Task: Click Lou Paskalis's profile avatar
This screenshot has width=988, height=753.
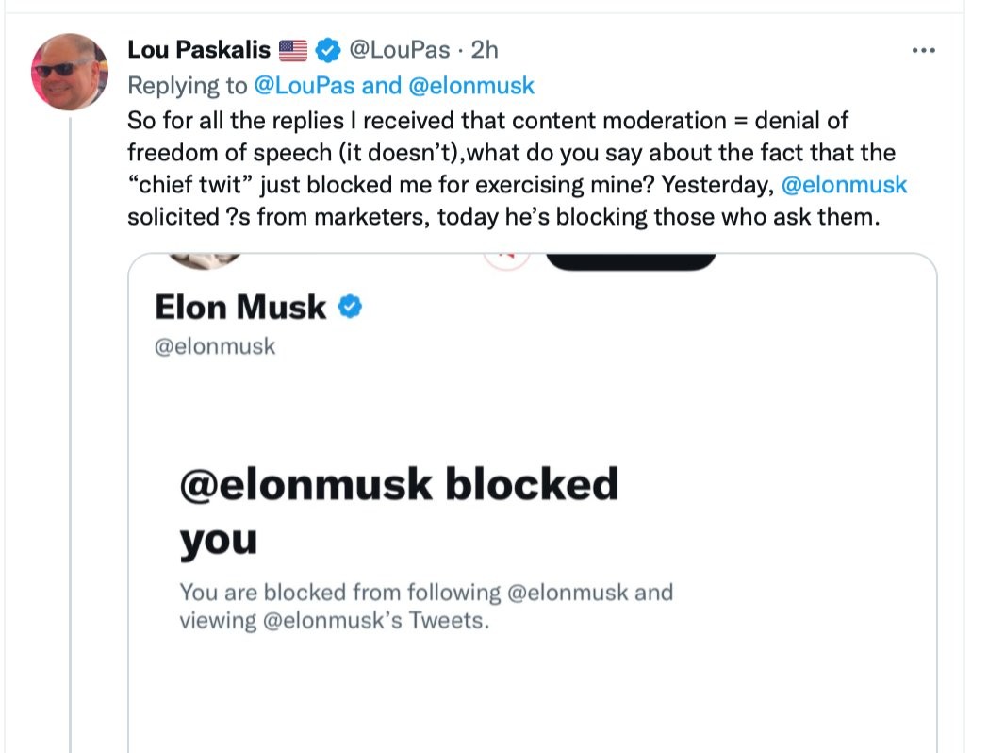Action: pyautogui.click(x=69, y=72)
